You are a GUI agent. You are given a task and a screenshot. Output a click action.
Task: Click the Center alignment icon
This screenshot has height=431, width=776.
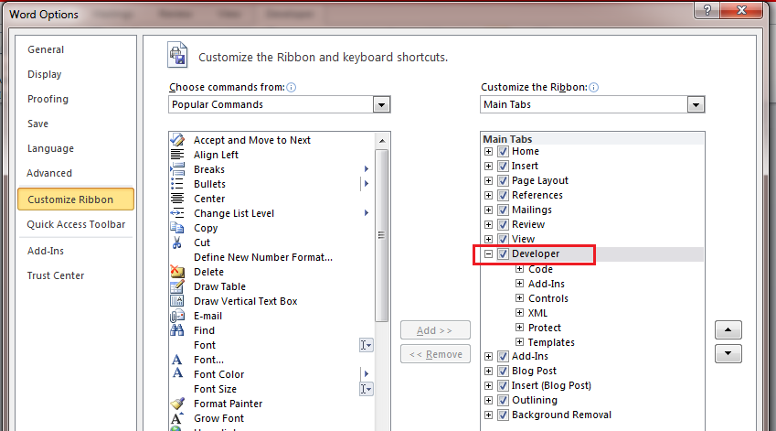(177, 199)
